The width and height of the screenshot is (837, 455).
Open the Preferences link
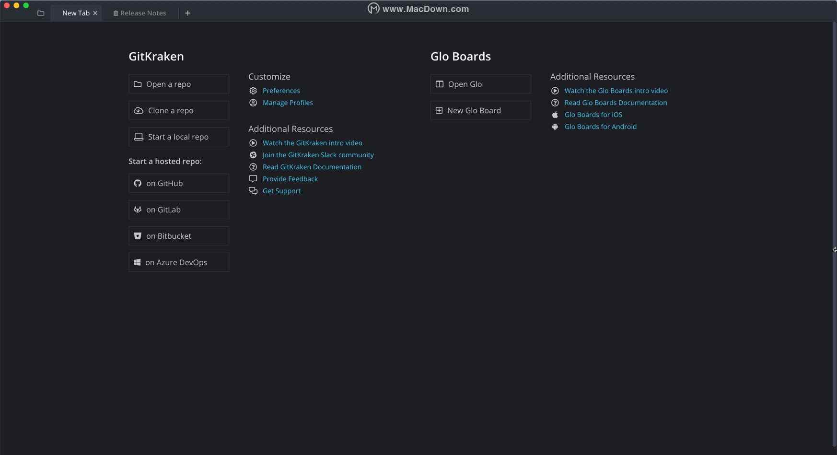(281, 91)
